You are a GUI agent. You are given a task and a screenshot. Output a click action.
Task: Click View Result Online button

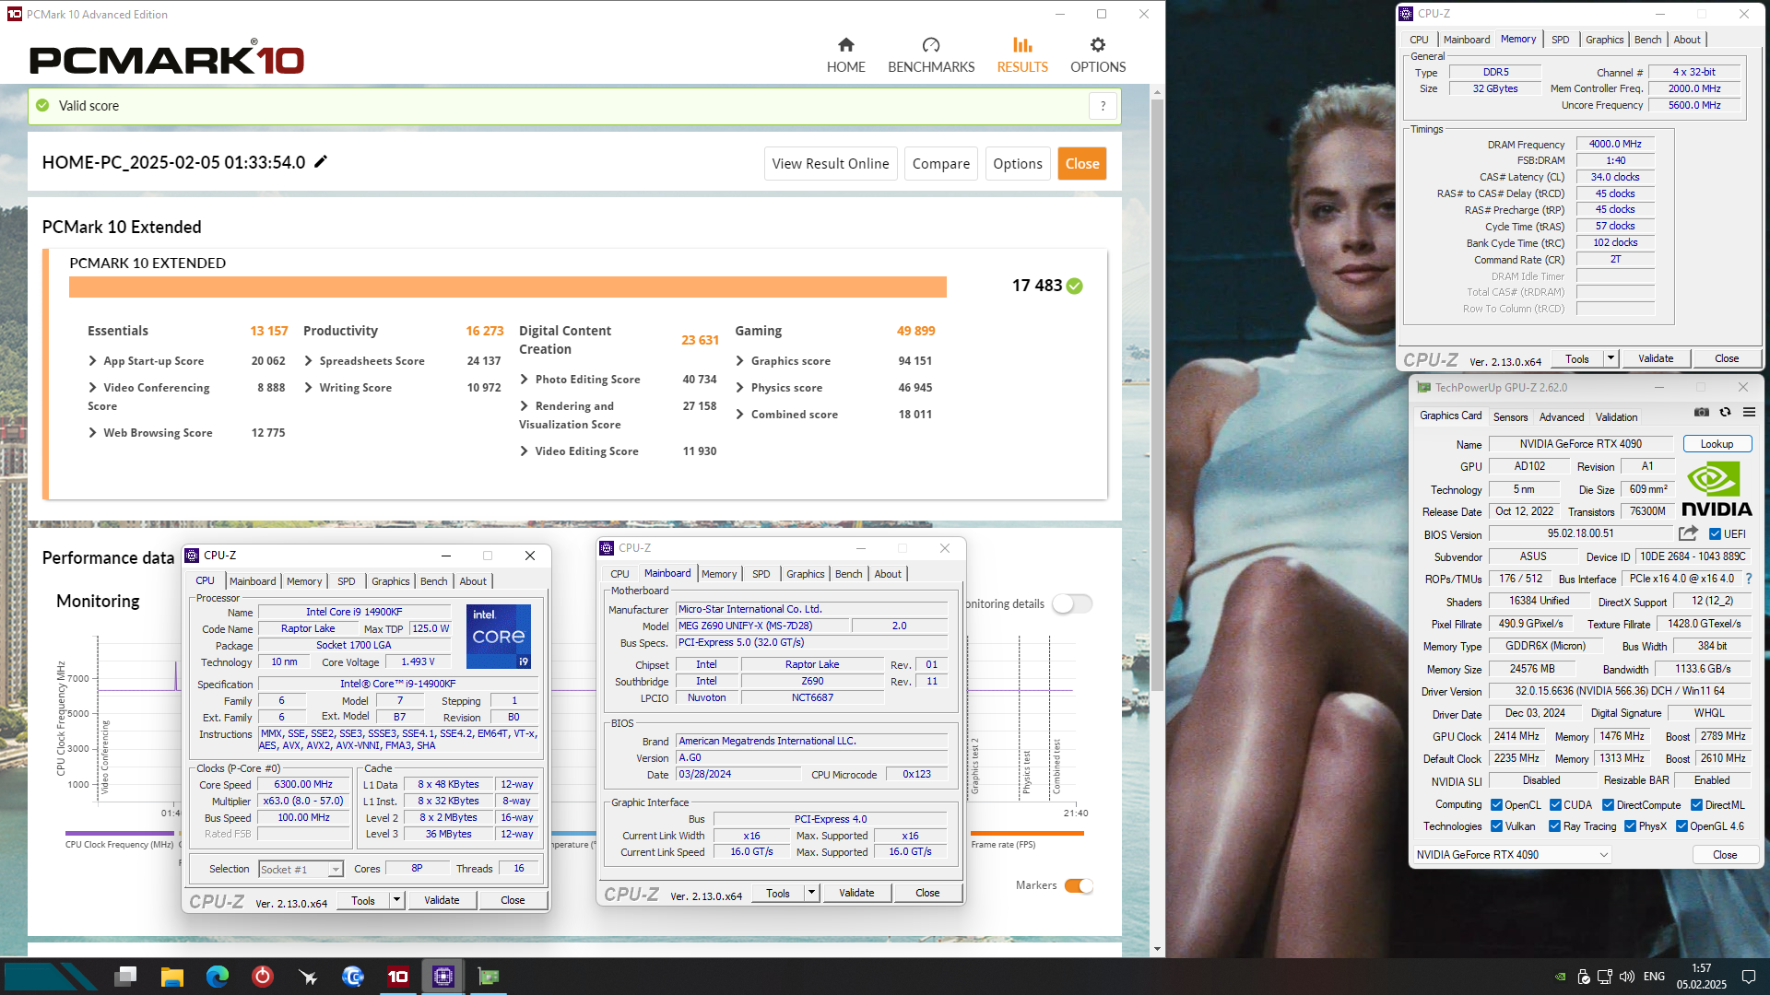tap(831, 164)
